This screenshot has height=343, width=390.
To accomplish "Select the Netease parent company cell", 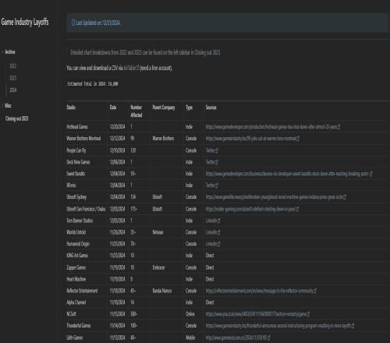I will (158, 232).
